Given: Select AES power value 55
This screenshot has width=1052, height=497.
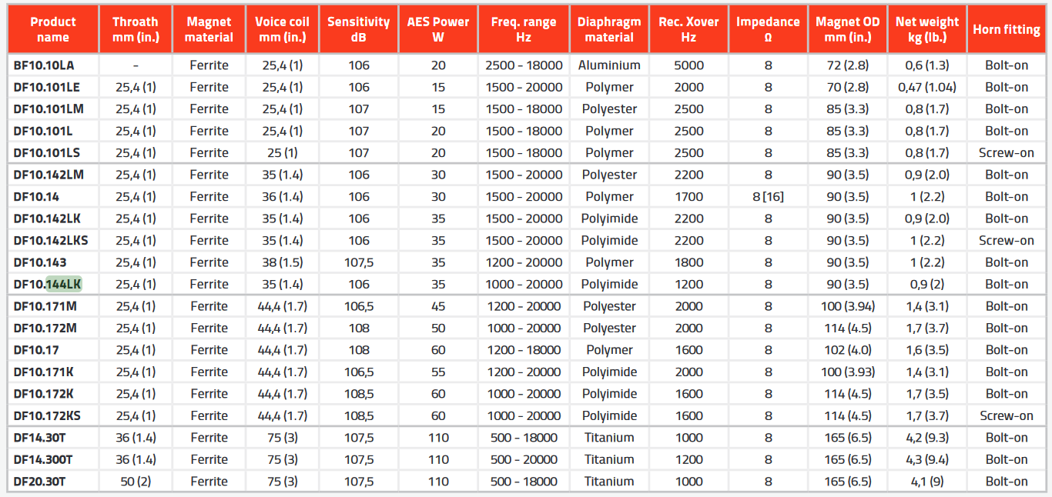Looking at the screenshot, I should click(438, 372).
